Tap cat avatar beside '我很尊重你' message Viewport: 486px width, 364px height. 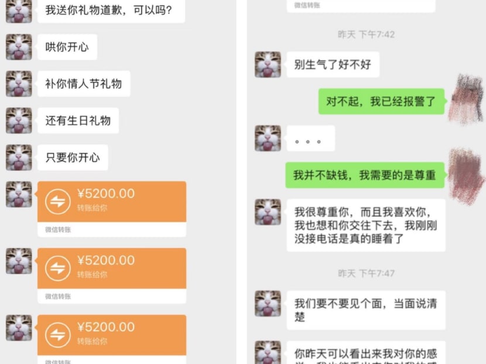pos(268,212)
